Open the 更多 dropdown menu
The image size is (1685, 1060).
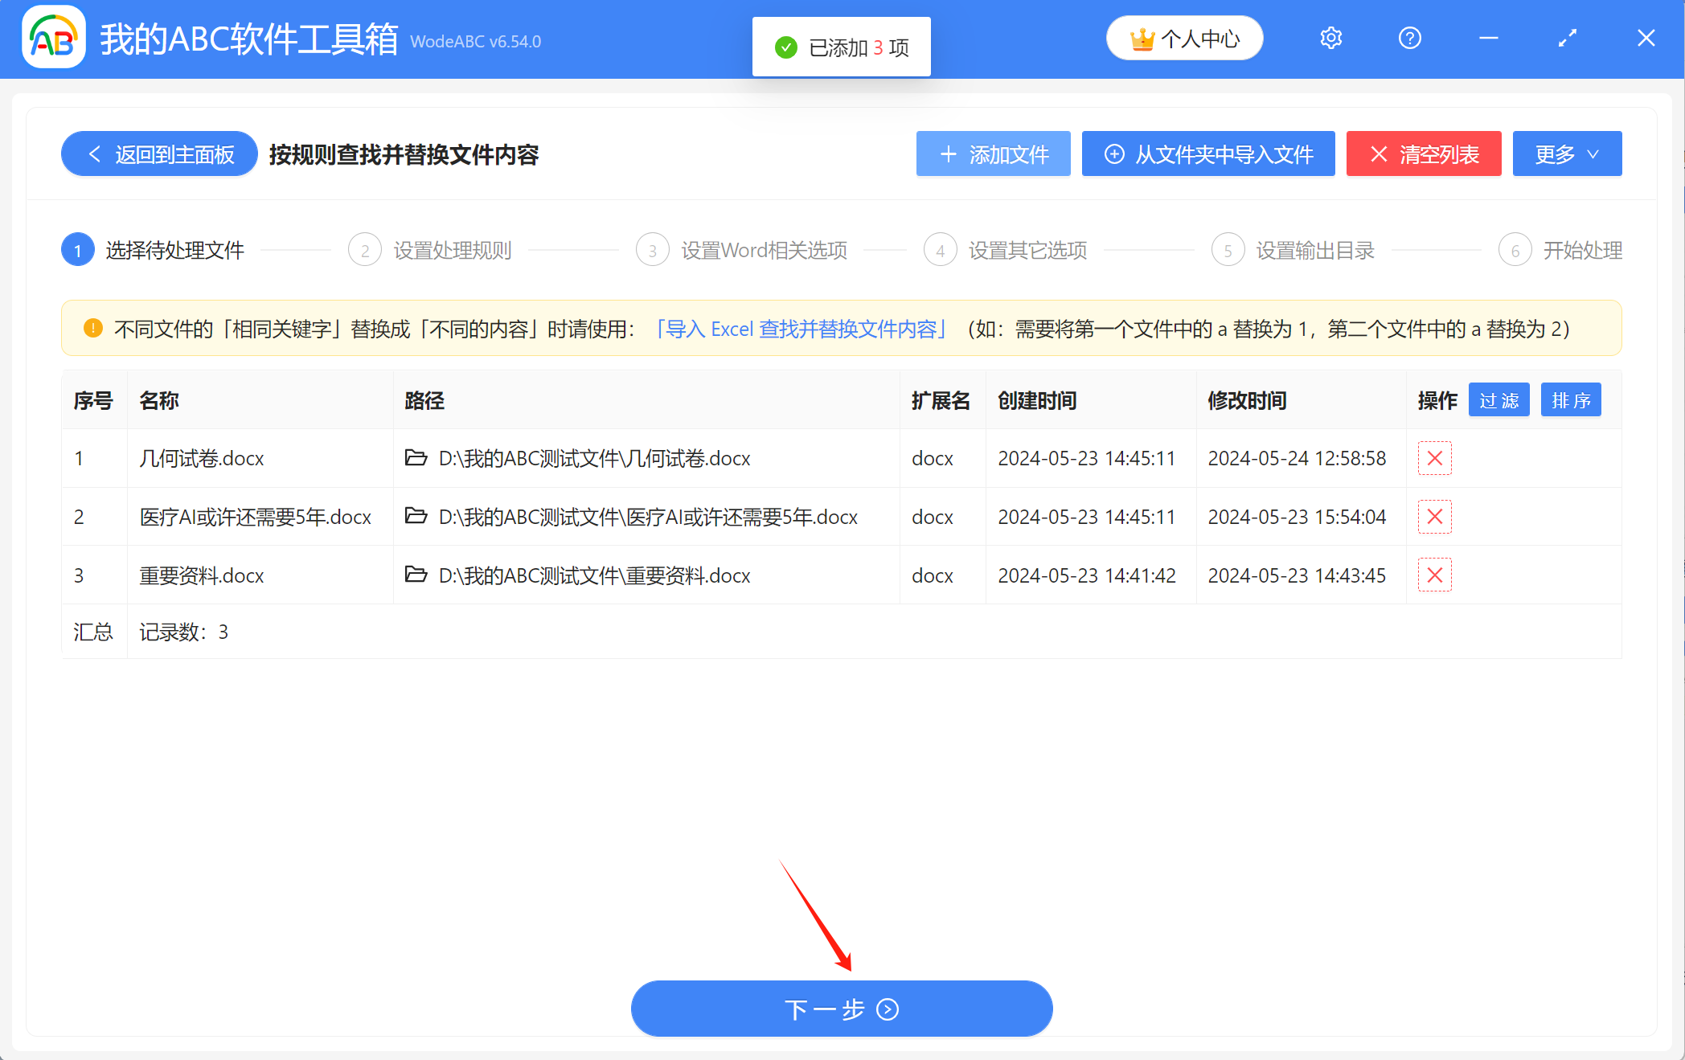pyautogui.click(x=1566, y=153)
